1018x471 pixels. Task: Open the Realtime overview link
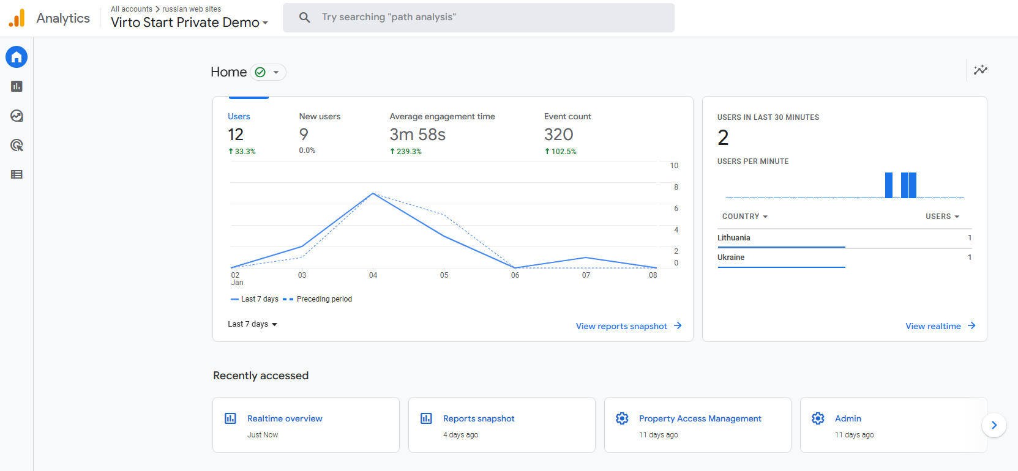[x=285, y=418]
